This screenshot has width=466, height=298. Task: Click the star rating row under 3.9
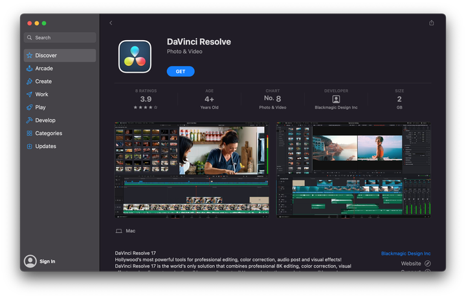146,107
